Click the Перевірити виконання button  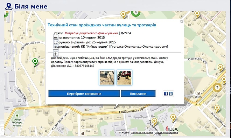coord(84,94)
